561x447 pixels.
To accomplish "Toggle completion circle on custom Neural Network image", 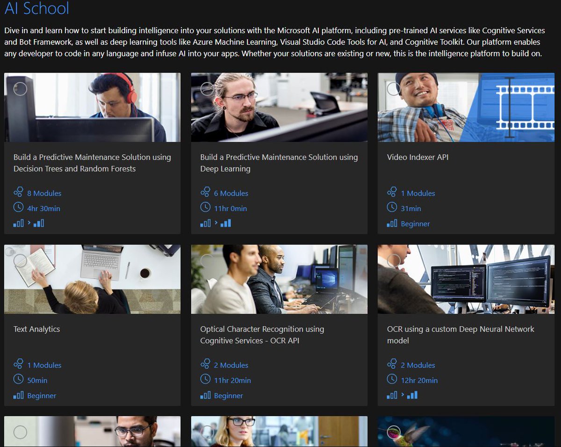I will click(394, 260).
